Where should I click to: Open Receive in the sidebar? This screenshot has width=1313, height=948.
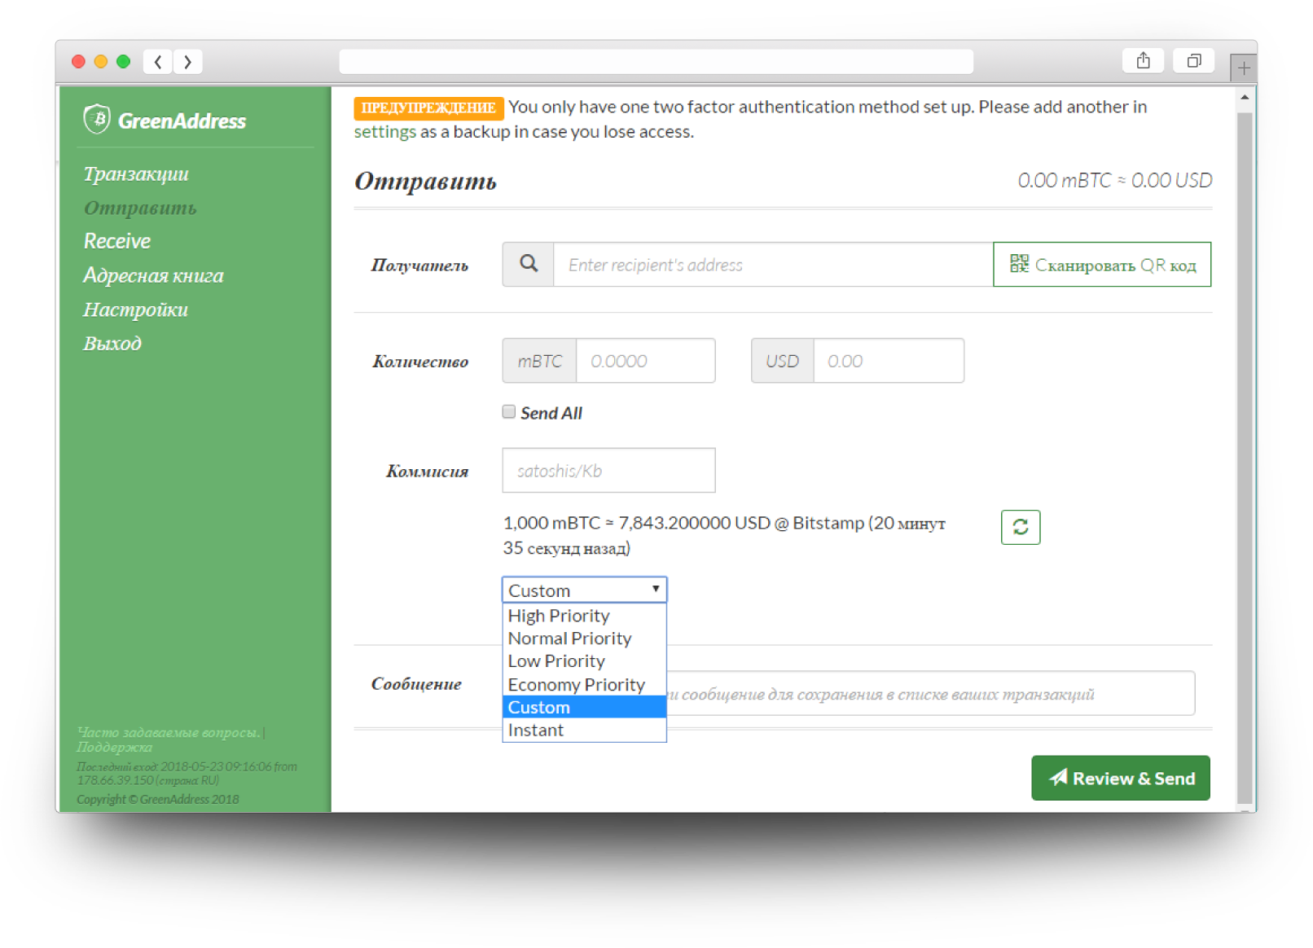117,241
